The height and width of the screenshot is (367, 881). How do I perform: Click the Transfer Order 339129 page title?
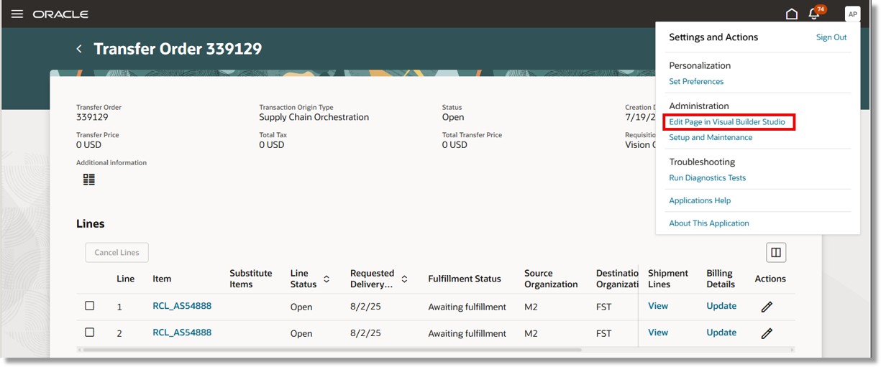[178, 49]
